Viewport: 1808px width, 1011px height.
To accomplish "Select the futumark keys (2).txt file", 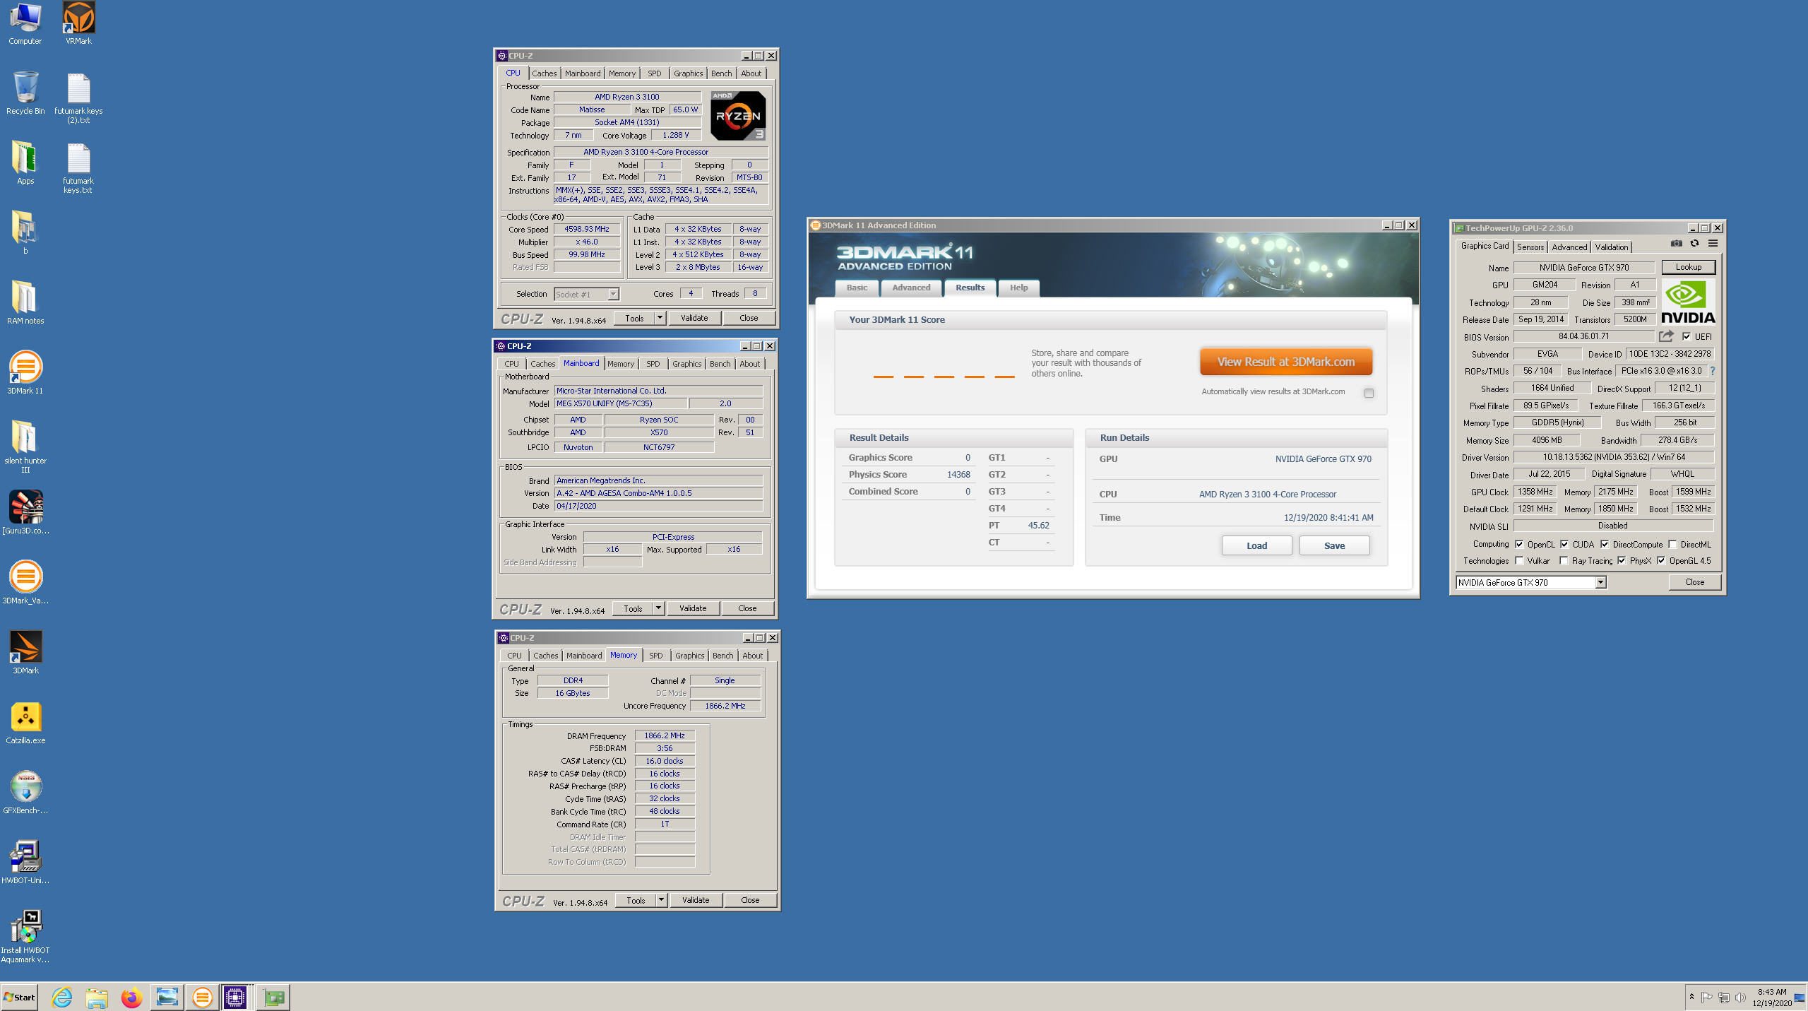I will pos(78,98).
